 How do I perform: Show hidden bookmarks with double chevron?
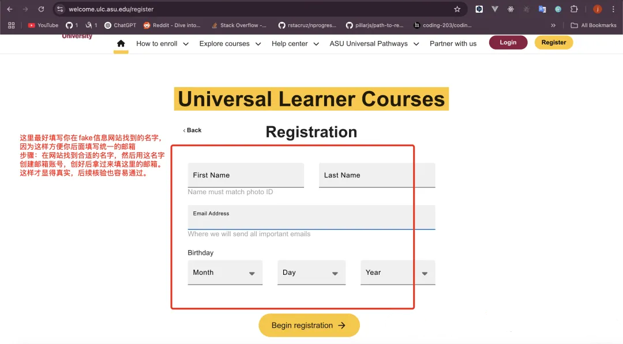[x=553, y=25]
